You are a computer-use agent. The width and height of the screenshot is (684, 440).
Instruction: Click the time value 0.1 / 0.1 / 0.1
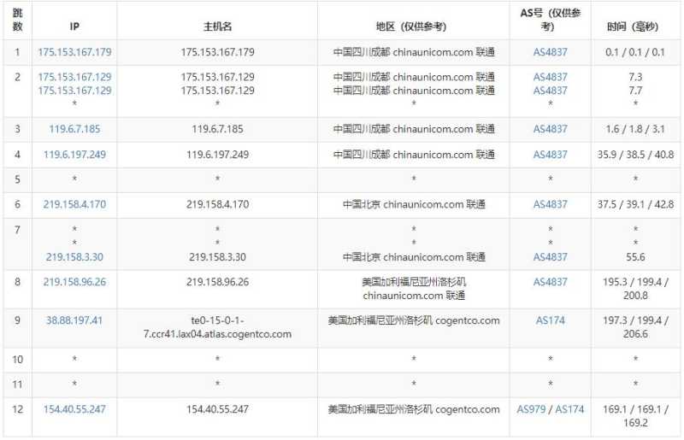635,52
